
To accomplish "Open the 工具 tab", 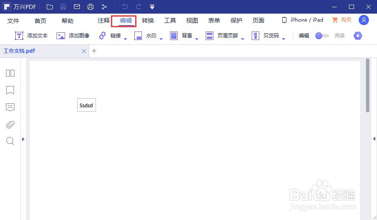I will (170, 21).
